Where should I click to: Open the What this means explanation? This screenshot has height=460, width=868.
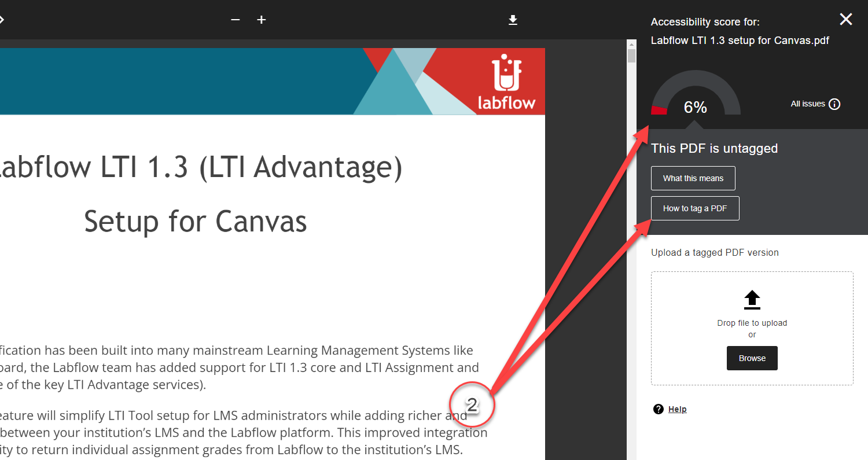693,178
